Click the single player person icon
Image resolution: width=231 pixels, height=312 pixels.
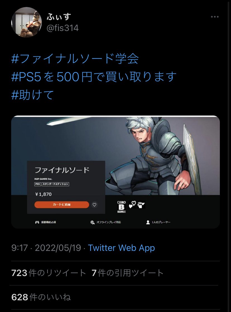[x=148, y=222]
